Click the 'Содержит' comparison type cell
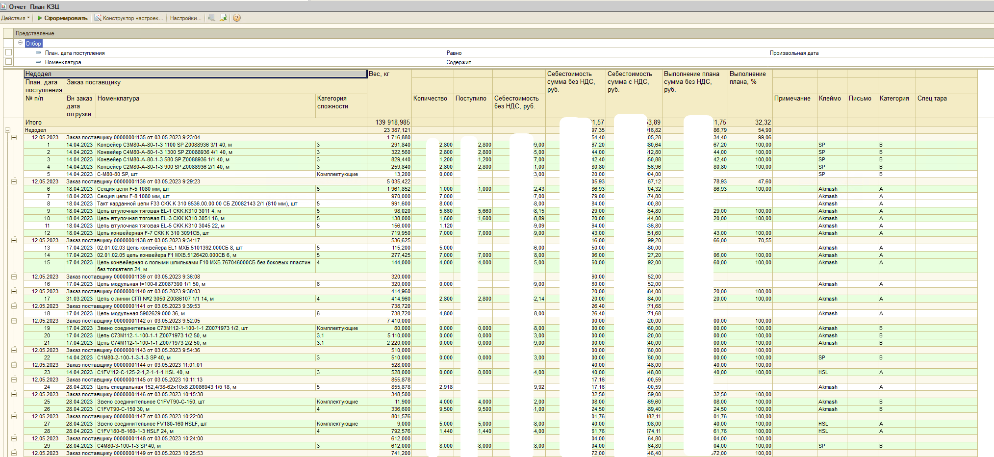The width and height of the screenshot is (994, 457). [459, 62]
